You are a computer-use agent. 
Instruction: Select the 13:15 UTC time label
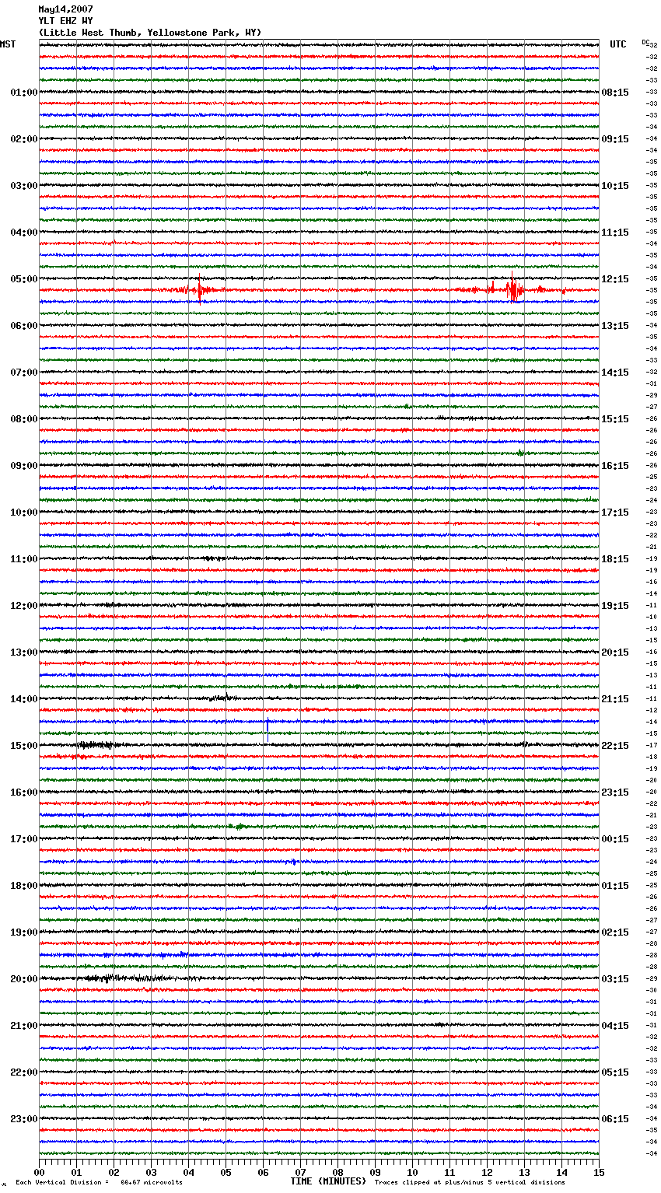coord(615,326)
